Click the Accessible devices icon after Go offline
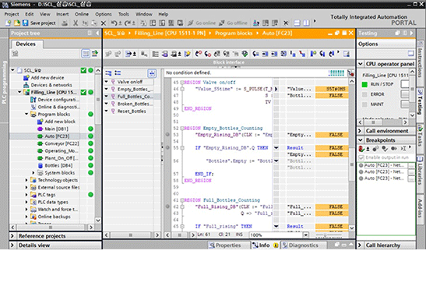The width and height of the screenshot is (426, 286). 256,23
